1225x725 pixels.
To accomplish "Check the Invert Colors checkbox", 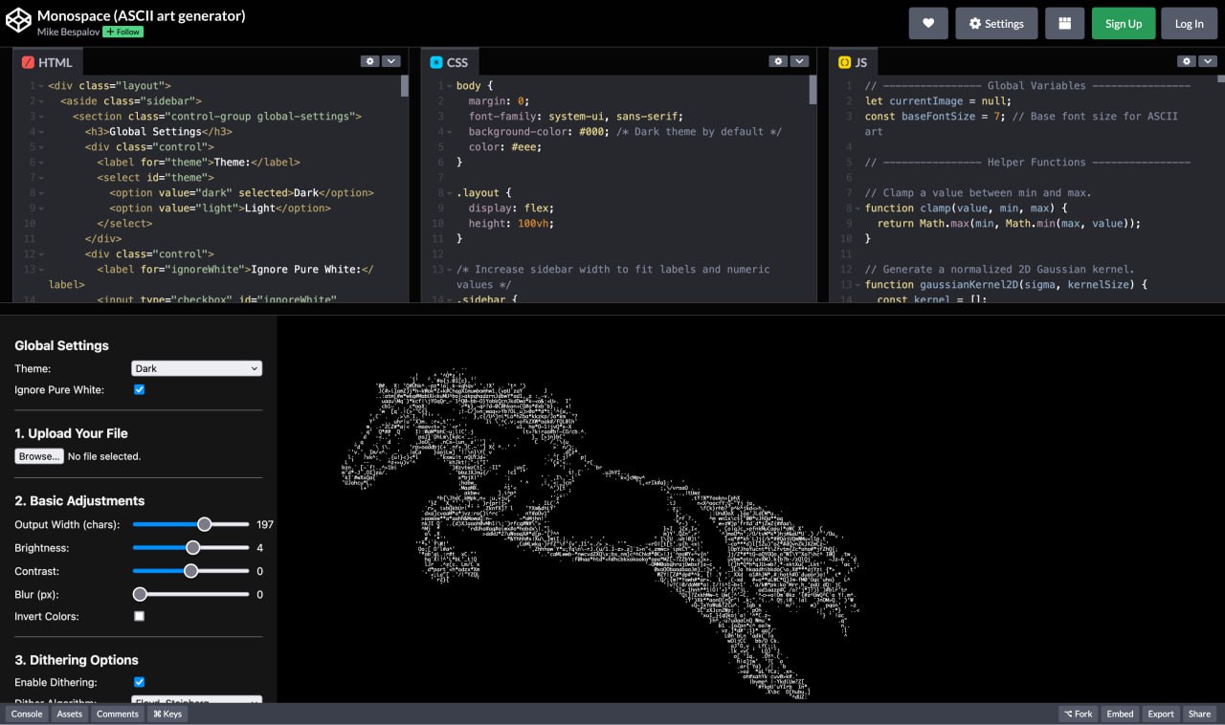I will 139,617.
